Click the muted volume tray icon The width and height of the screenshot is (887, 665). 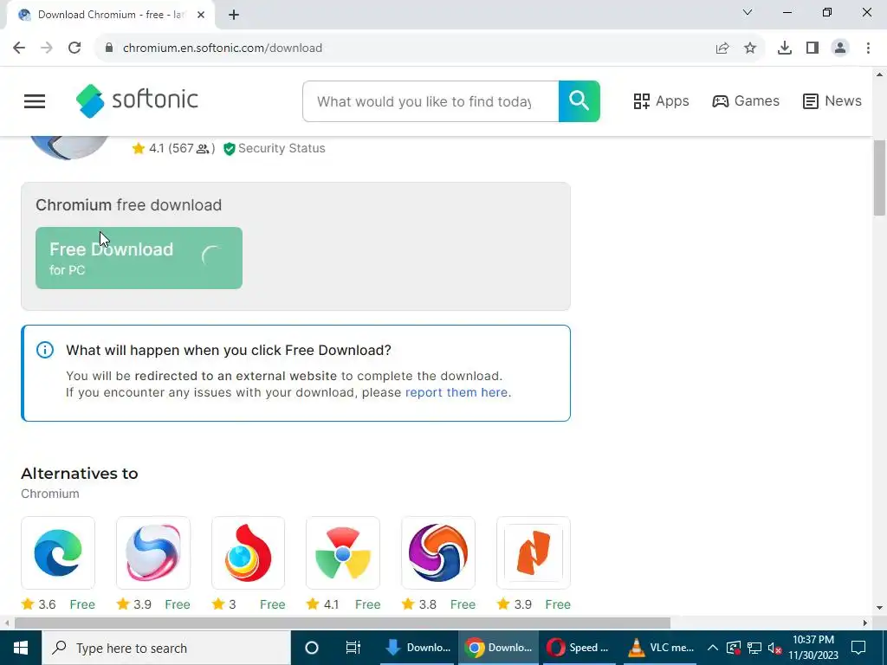click(775, 648)
